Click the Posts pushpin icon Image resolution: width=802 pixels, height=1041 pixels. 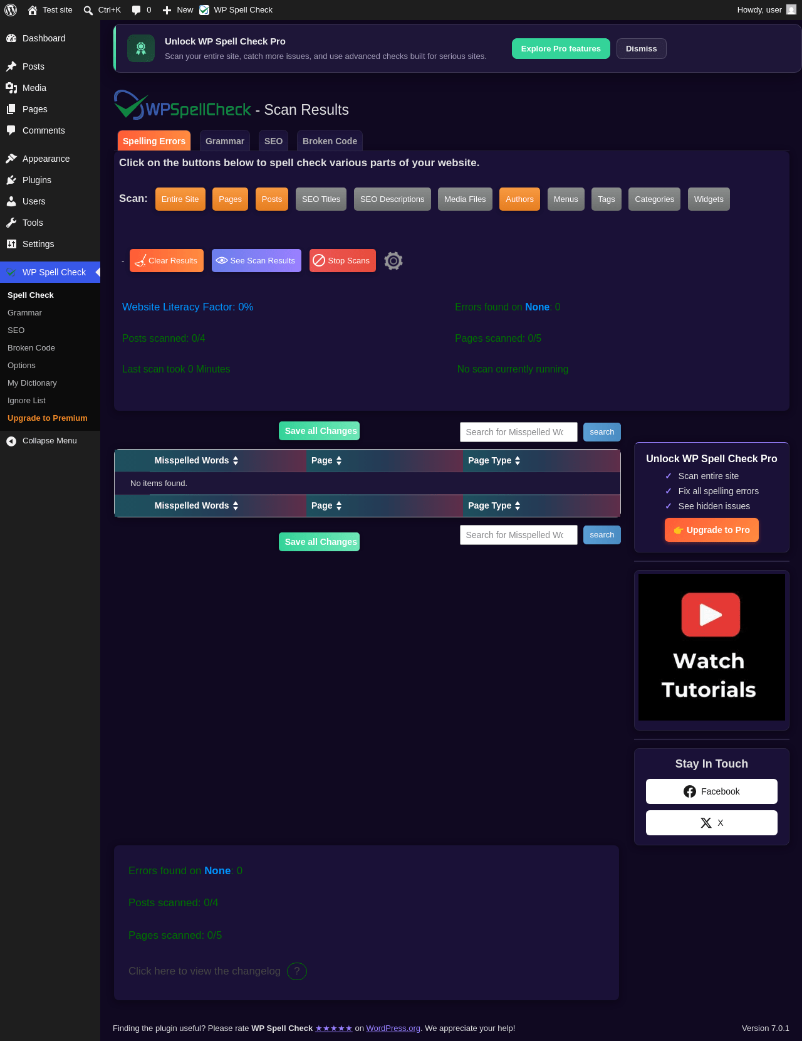coord(11,66)
